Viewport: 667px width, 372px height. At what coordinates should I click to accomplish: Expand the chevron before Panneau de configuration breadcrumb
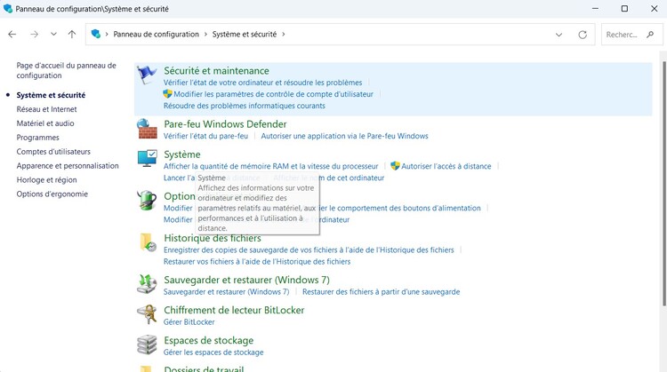coord(107,35)
